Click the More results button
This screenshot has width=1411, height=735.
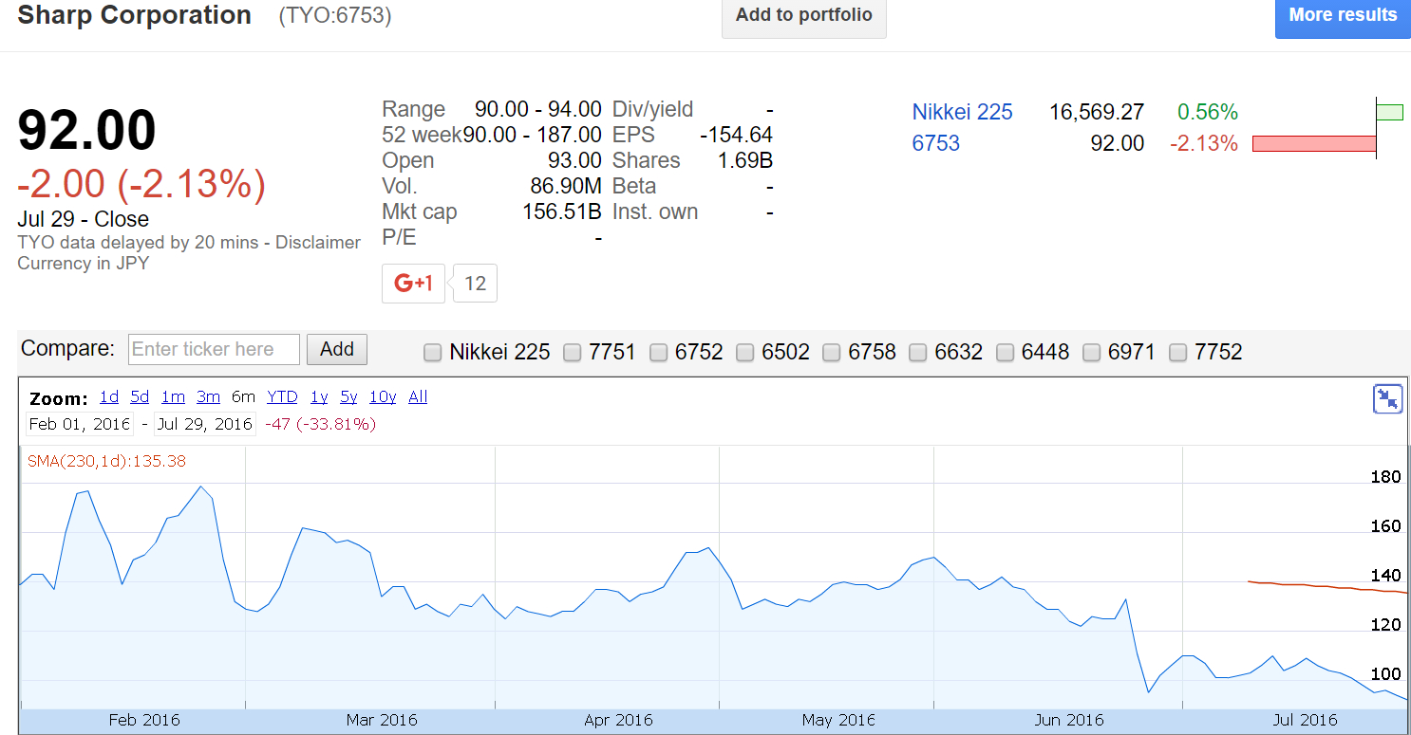[1342, 16]
